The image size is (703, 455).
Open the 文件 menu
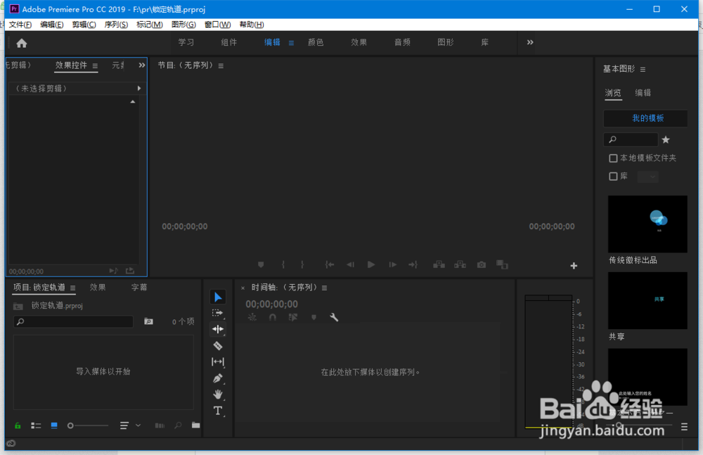(x=20, y=25)
